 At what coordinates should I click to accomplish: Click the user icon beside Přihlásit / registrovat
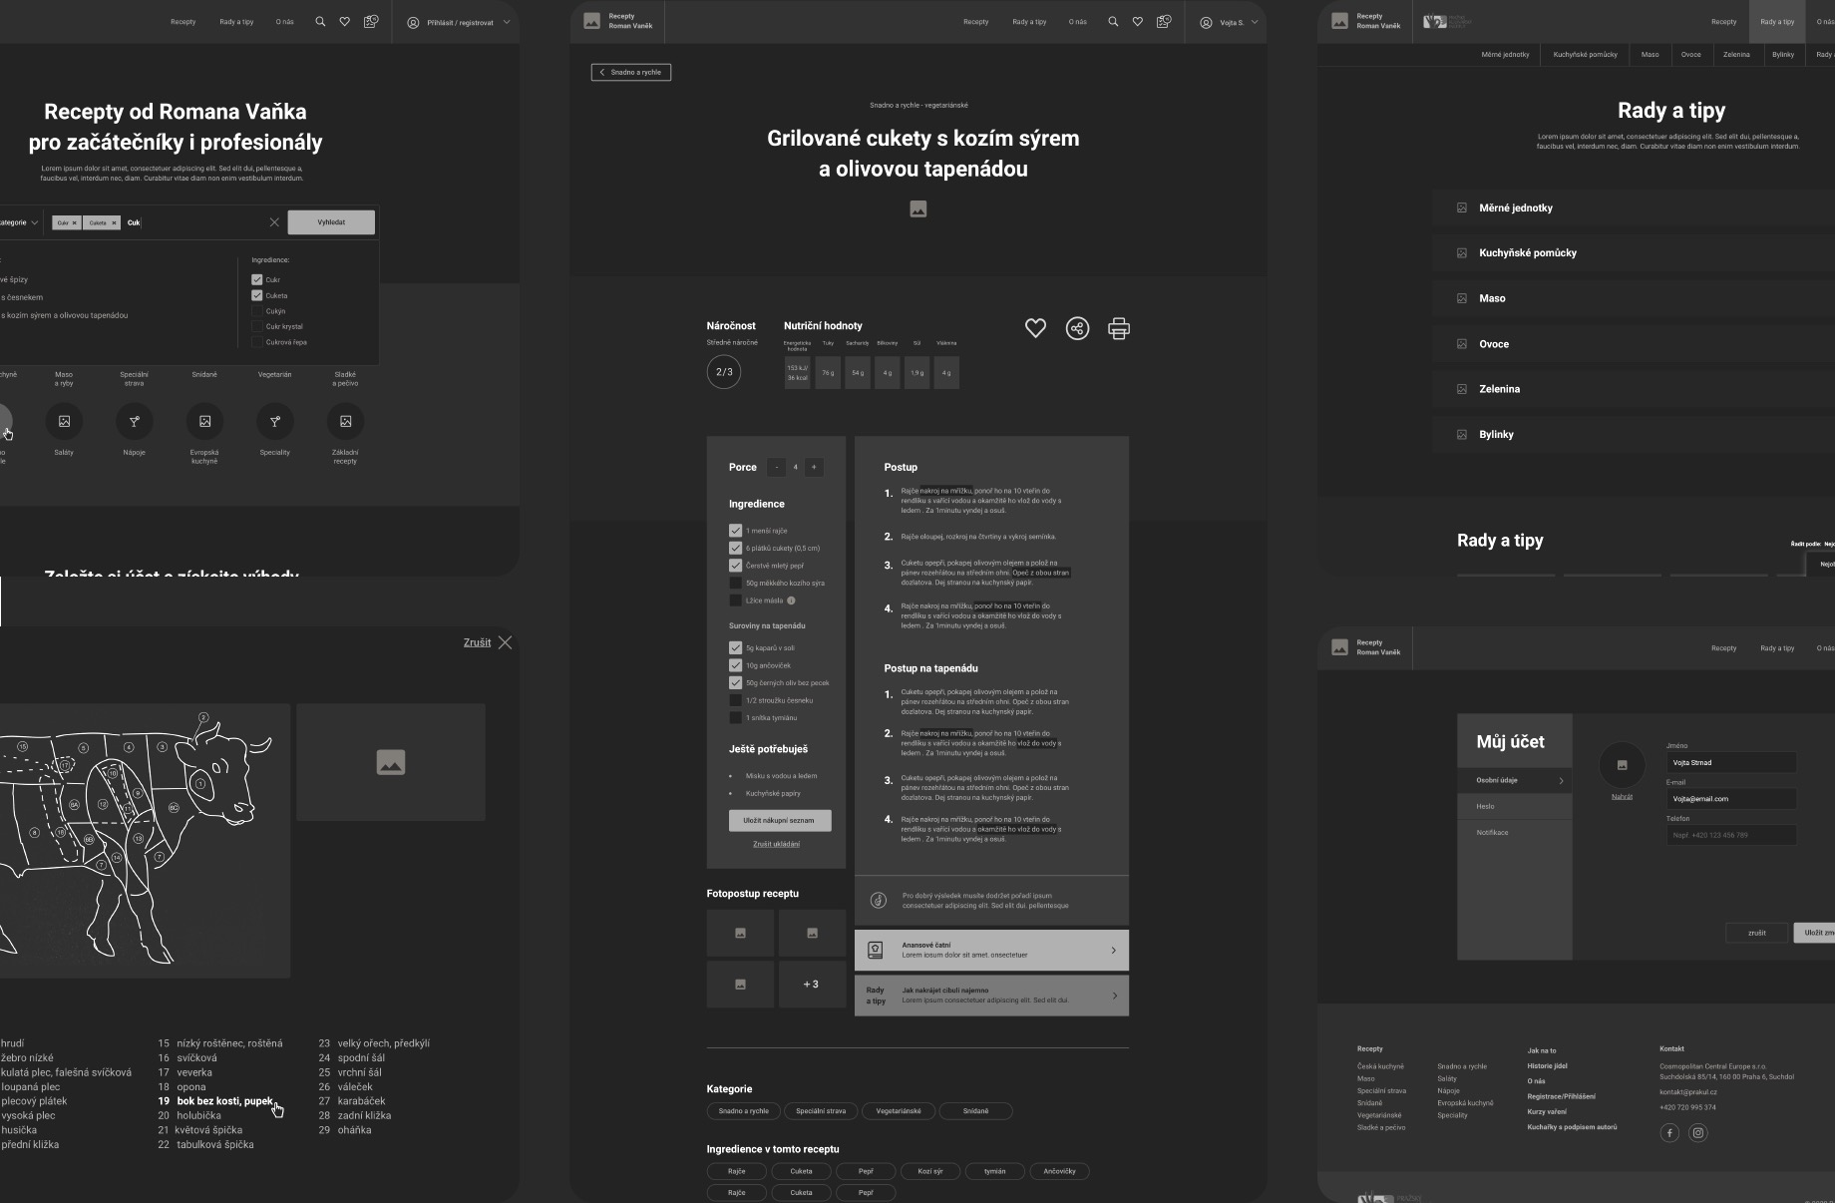(413, 22)
